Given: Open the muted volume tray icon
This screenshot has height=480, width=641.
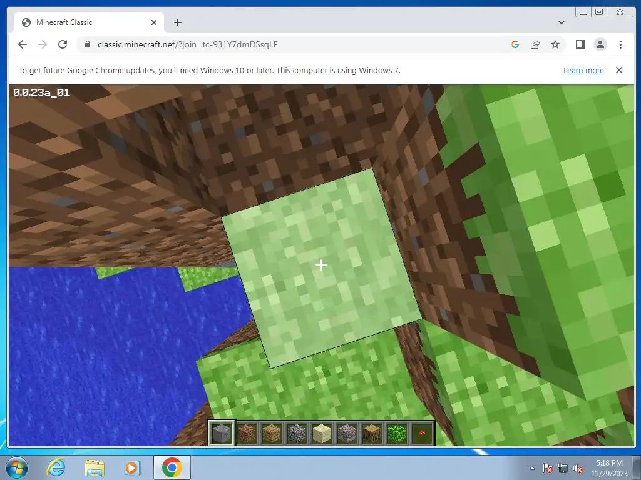Looking at the screenshot, I should pos(578,468).
